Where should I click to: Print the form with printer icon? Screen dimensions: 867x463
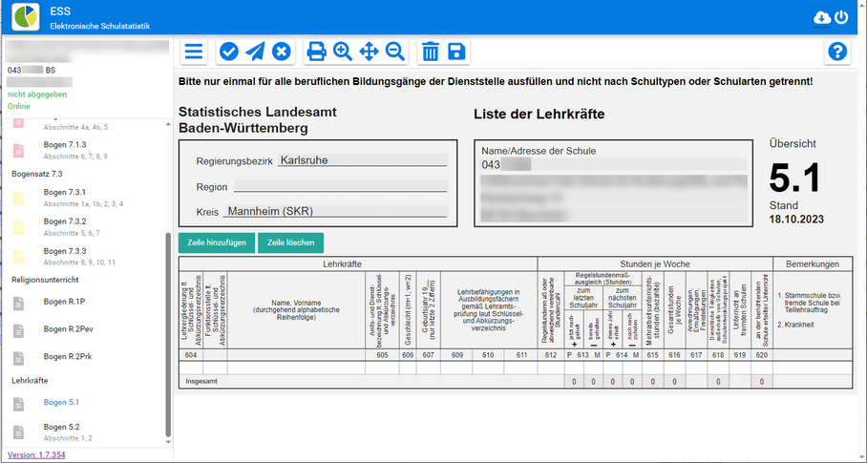[316, 52]
